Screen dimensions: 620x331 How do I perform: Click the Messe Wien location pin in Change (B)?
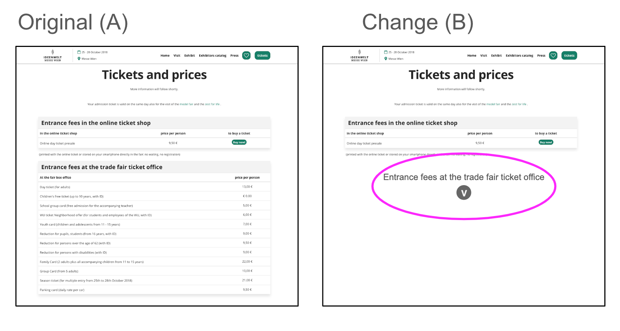pos(386,59)
